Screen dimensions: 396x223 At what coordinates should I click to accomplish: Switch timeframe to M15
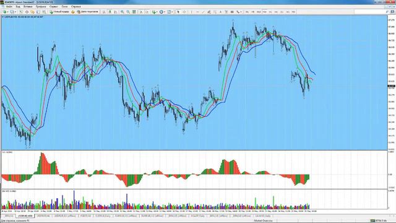(x=259, y=12)
